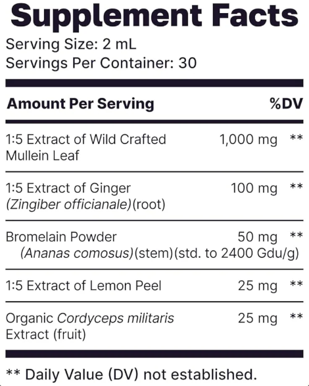Click the Daily Value not established footnote
309x386 pixels.
[131, 374]
